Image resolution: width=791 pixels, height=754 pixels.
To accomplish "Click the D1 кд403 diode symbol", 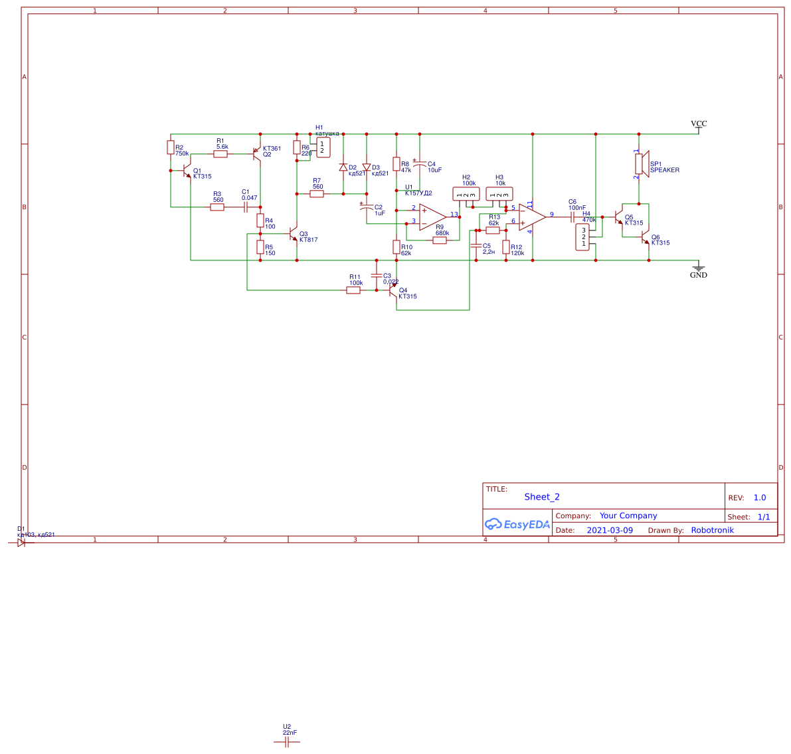I will (22, 541).
